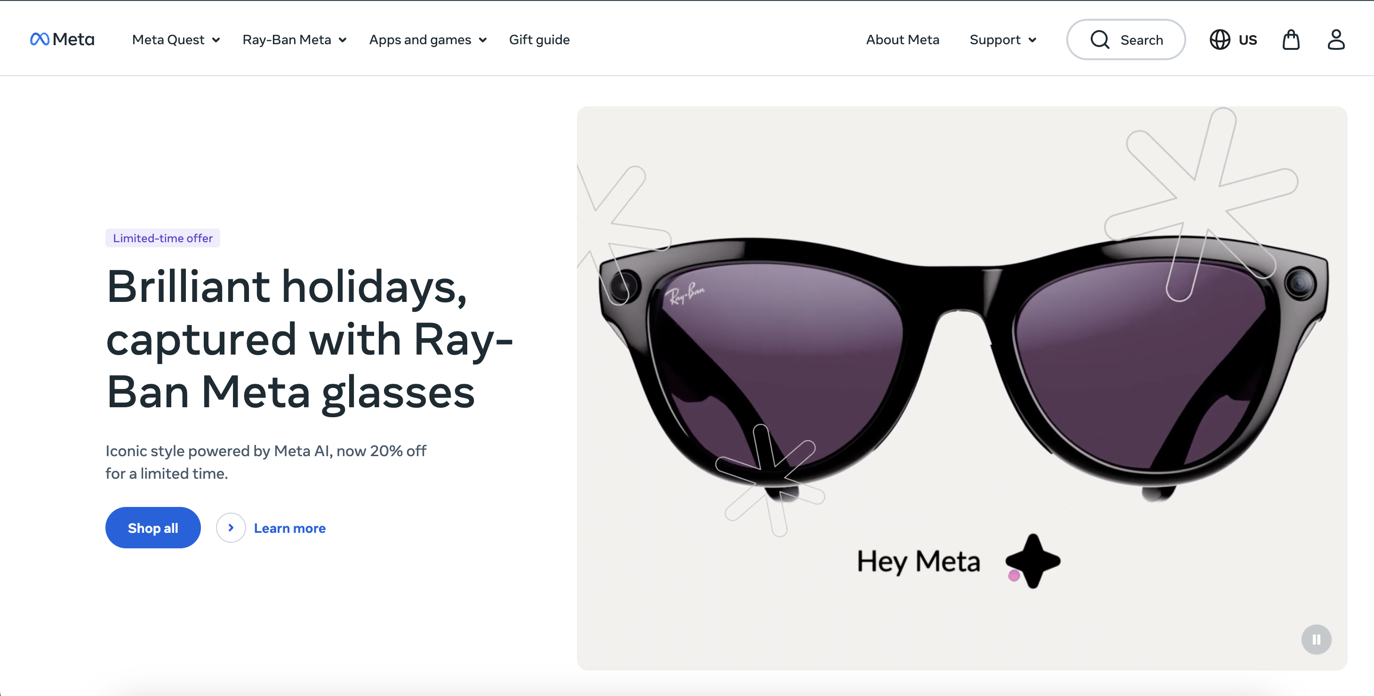Open the shopping bag icon
Image resolution: width=1374 pixels, height=696 pixels.
[x=1291, y=40]
